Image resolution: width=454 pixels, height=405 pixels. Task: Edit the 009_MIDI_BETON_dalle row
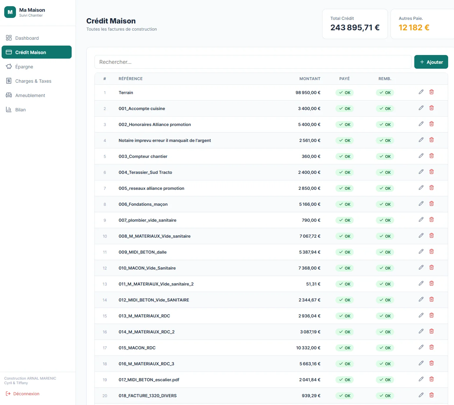(421, 252)
